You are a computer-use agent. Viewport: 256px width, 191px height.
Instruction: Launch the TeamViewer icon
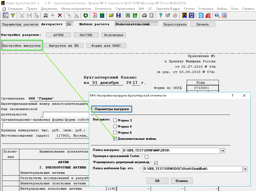tap(201, 15)
